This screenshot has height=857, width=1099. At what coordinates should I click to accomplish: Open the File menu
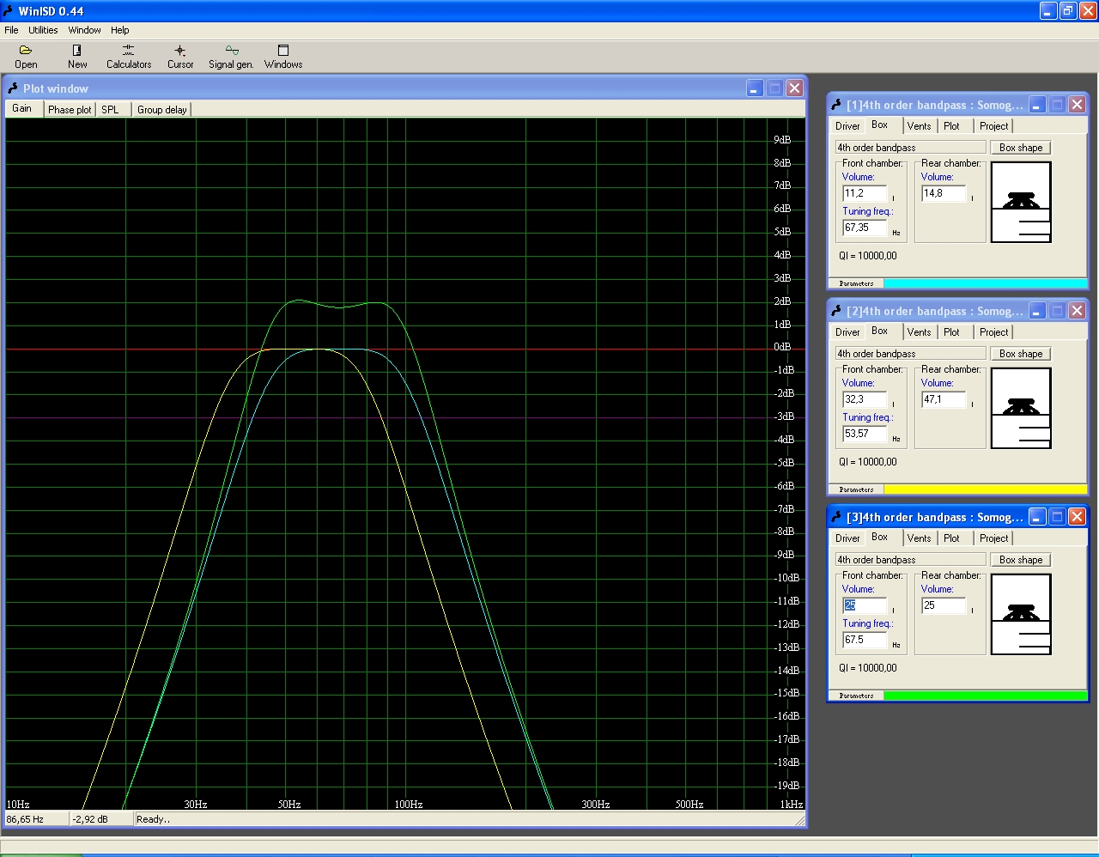tap(11, 30)
